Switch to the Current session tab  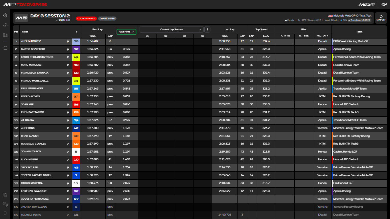point(107,18)
